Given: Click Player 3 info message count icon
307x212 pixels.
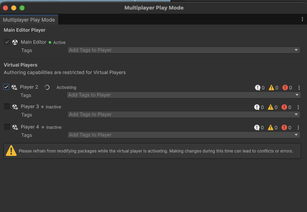Looking at the screenshot, I should click(x=257, y=107).
